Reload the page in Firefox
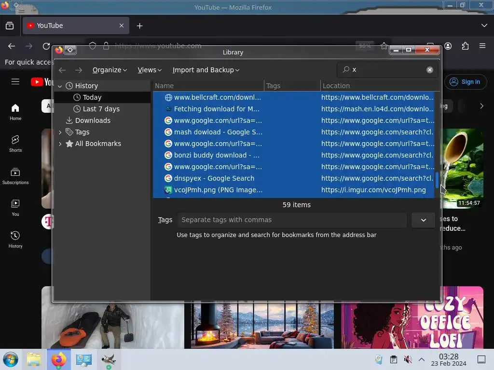 pyautogui.click(x=46, y=46)
